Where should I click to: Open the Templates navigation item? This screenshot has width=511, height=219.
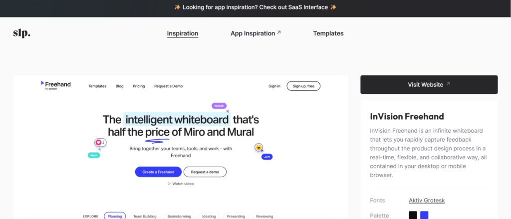(x=328, y=33)
